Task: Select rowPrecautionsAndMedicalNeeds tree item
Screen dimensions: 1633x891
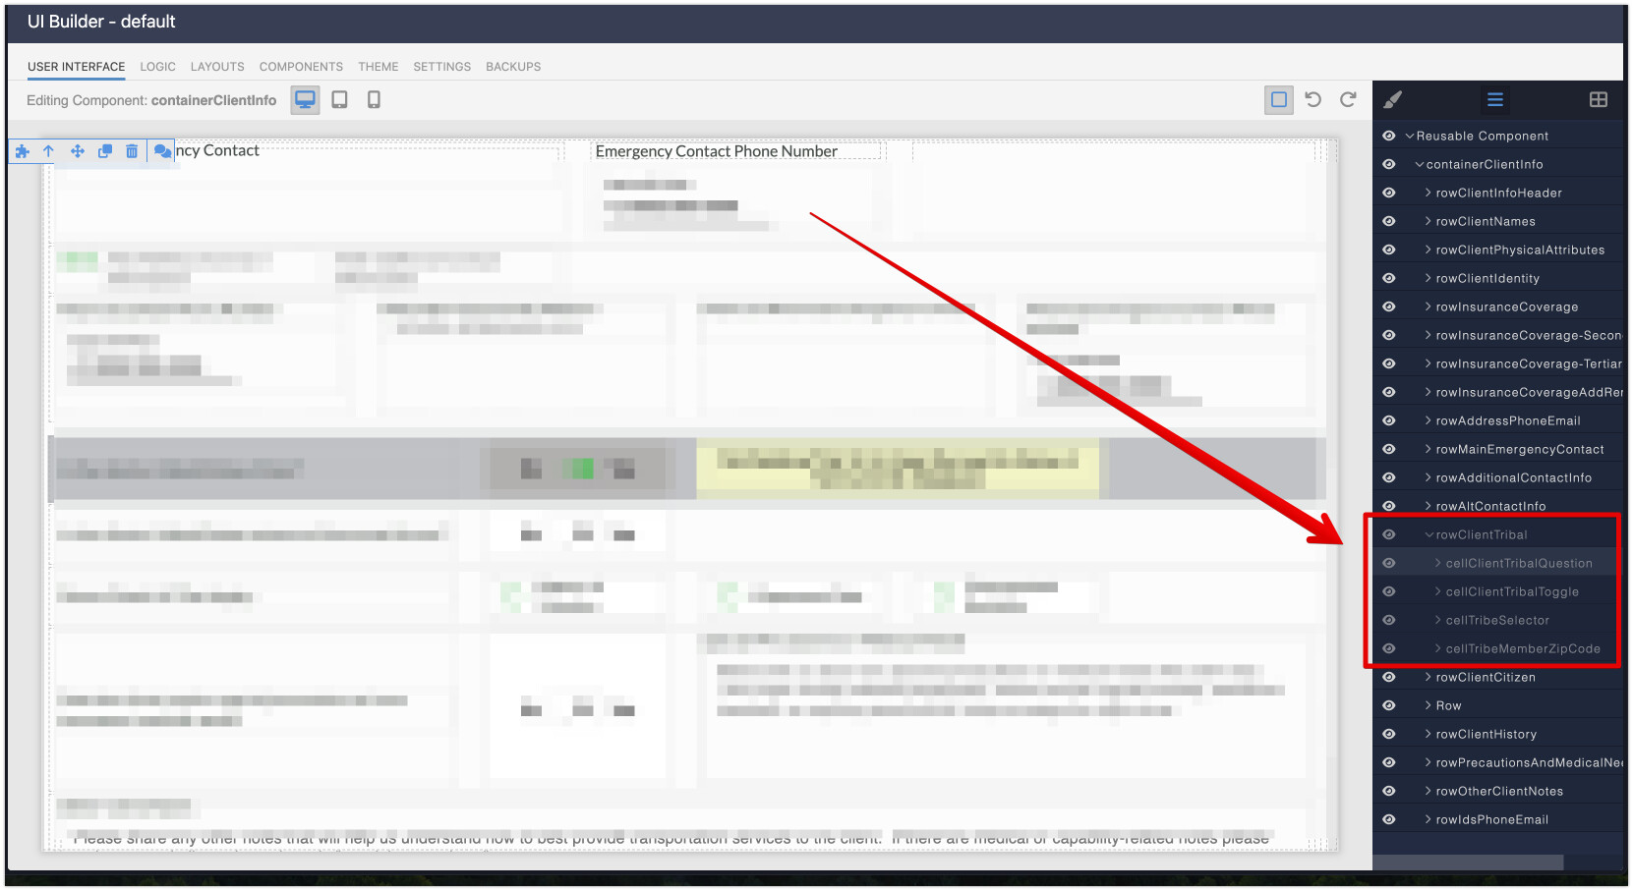Action: coord(1528,762)
